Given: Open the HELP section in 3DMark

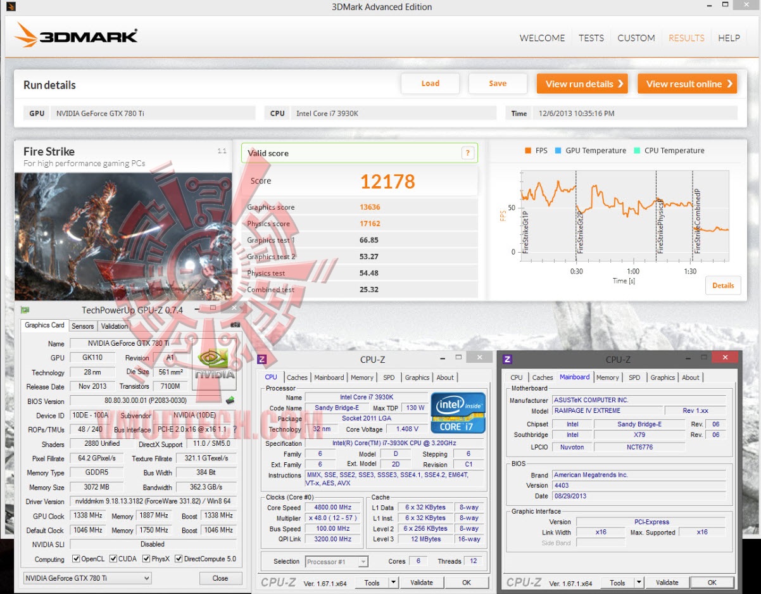Looking at the screenshot, I should 729,38.
